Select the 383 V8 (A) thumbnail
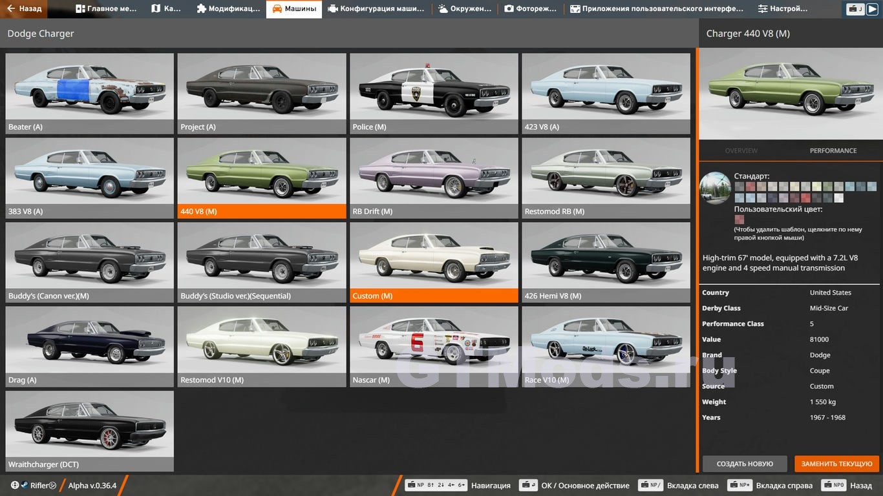Viewport: 883px width, 496px height. 90,178
